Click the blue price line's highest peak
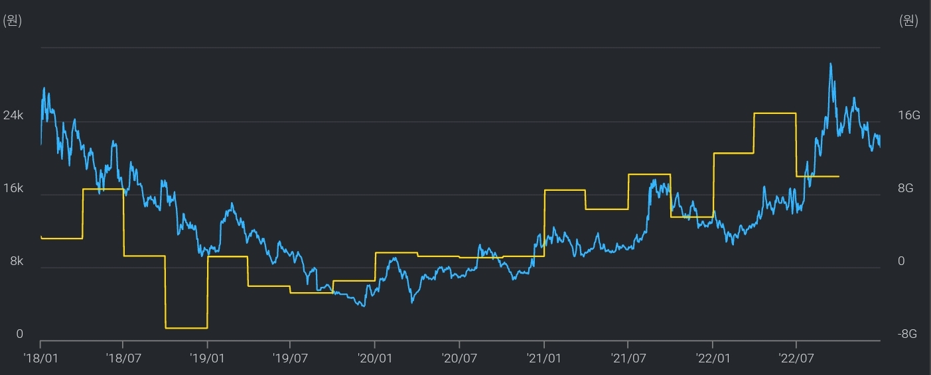The height and width of the screenshot is (375, 931). pos(831,64)
